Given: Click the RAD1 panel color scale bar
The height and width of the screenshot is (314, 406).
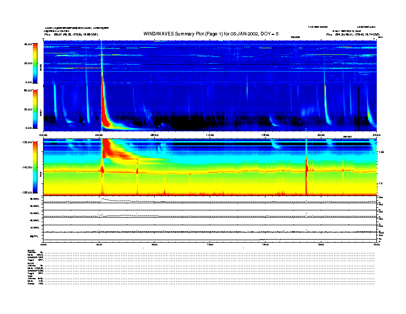Looking at the screenshot, I should pos(35,109).
